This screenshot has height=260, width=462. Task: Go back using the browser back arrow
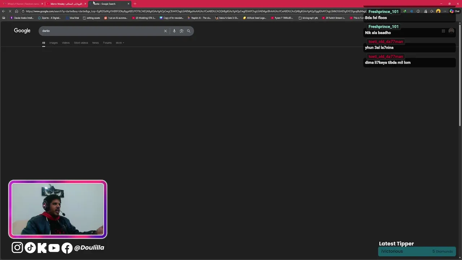click(4, 11)
